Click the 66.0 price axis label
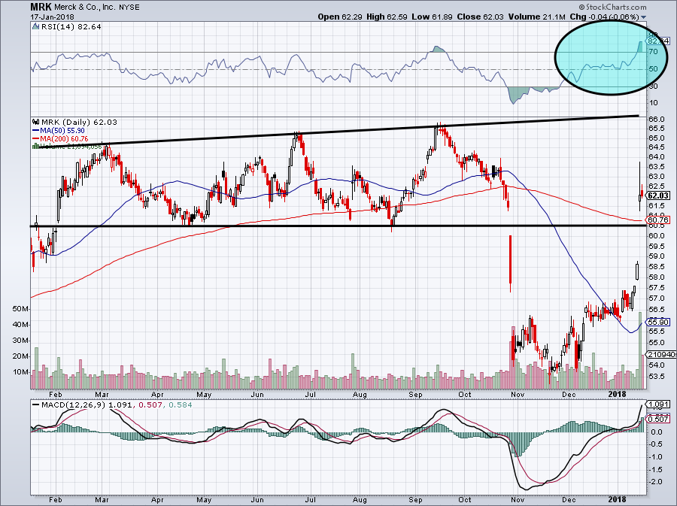This screenshot has width=677, height=506. [x=656, y=119]
